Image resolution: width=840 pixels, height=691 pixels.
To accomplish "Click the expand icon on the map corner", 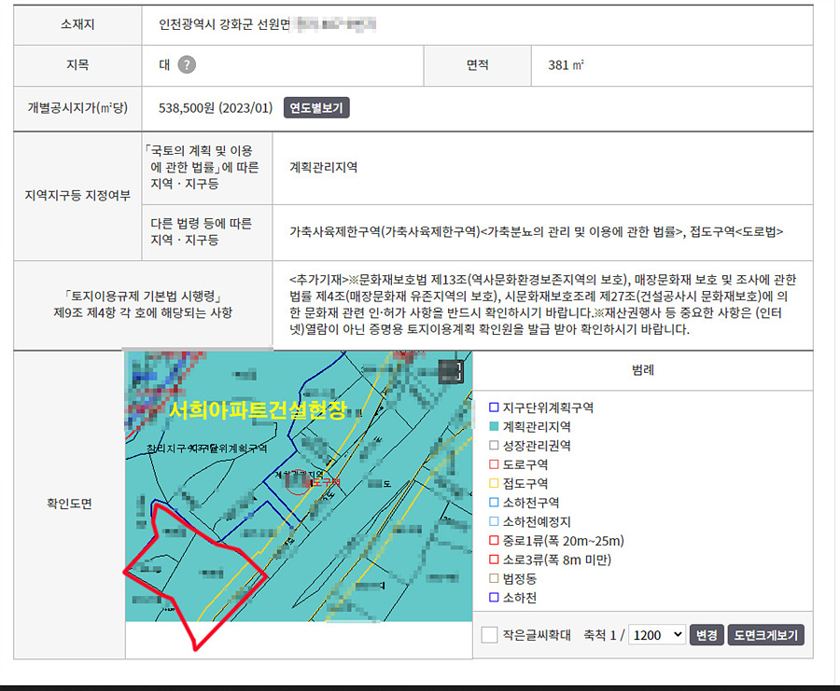I will point(451,371).
